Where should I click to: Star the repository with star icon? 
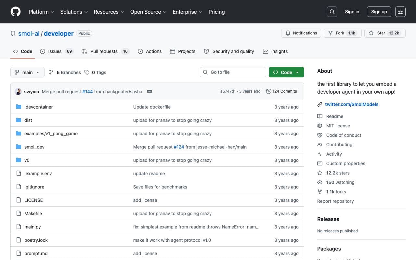pos(385,33)
